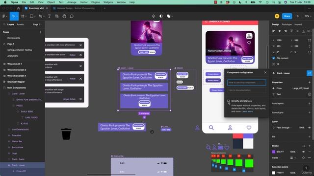Image resolution: width=314 pixels, height=176 pixels.
Task: Toggle the Mask icon in toolbar
Action: point(161,16)
